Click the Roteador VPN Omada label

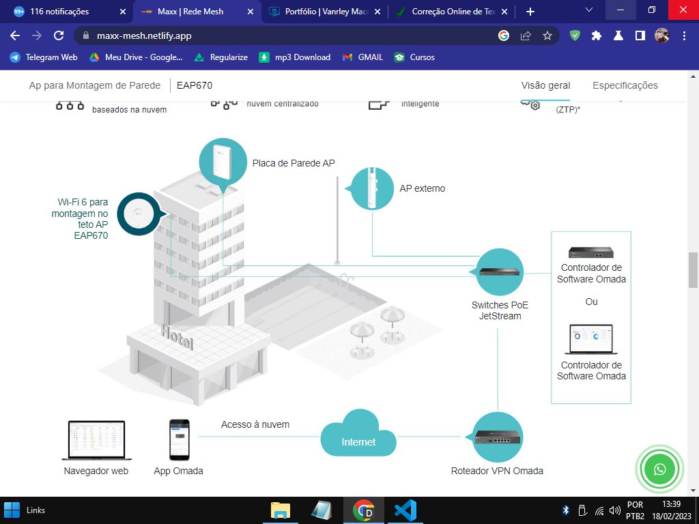point(497,471)
